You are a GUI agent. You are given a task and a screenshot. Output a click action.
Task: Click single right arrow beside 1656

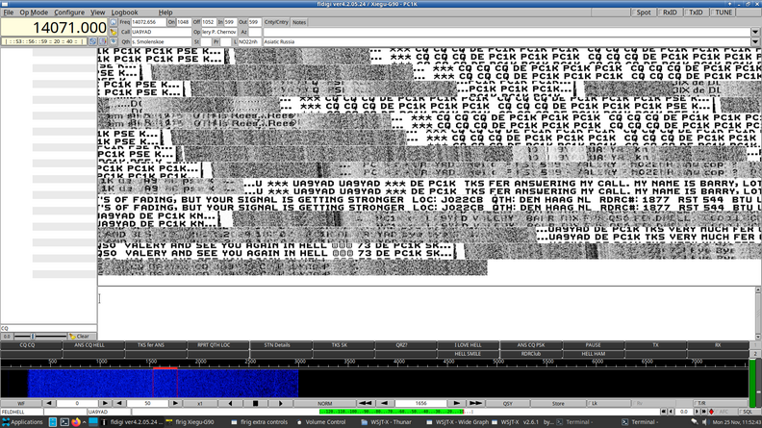[456, 403]
